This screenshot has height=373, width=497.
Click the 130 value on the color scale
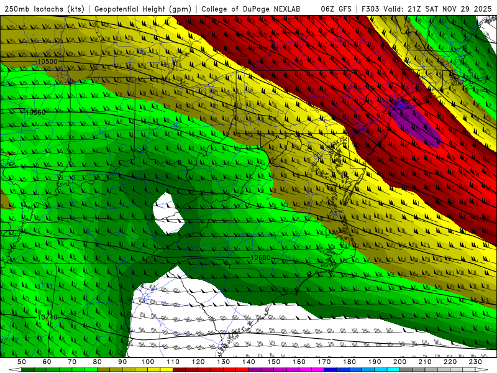pos(223,362)
